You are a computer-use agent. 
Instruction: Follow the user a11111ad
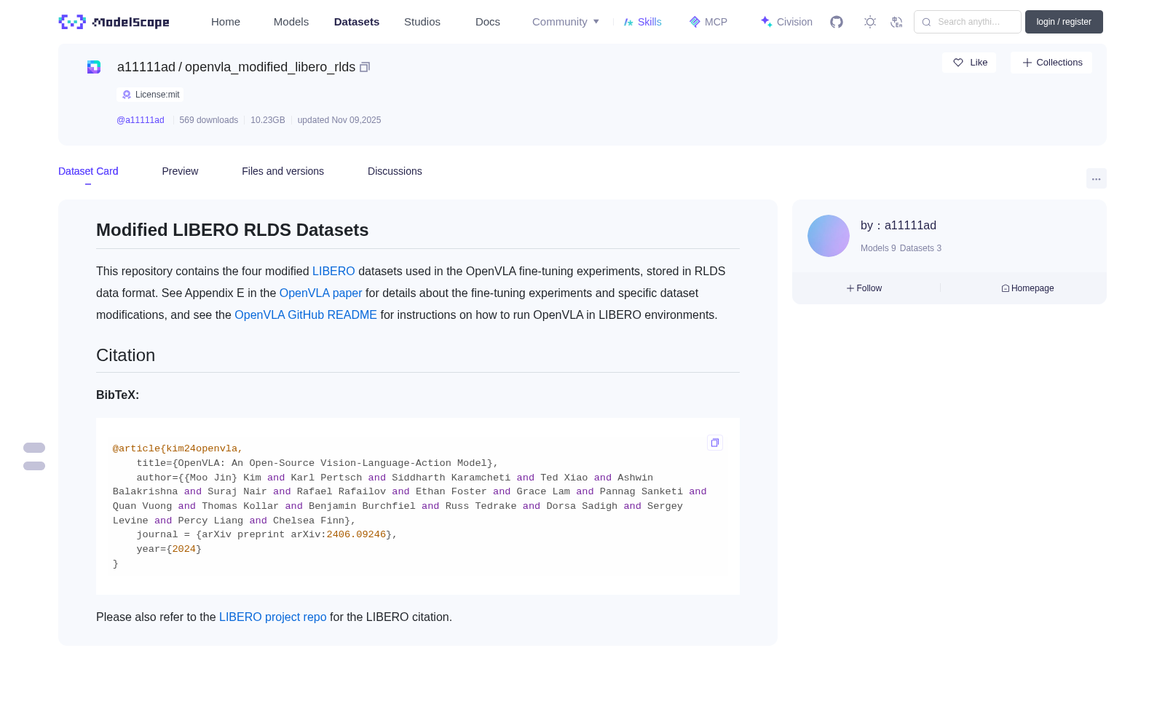(864, 288)
